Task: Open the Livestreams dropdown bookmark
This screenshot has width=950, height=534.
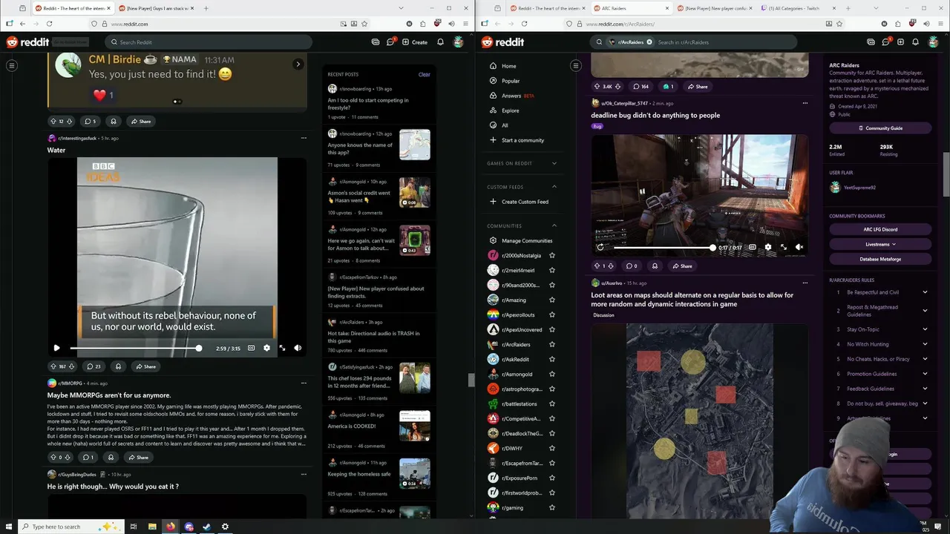Action: click(880, 244)
